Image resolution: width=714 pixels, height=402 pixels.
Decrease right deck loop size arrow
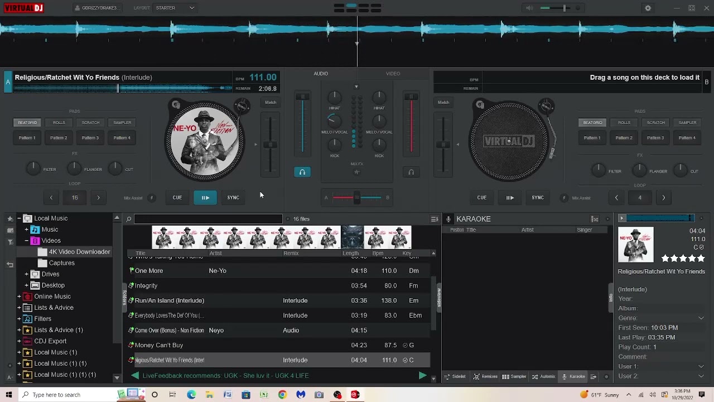click(x=616, y=198)
